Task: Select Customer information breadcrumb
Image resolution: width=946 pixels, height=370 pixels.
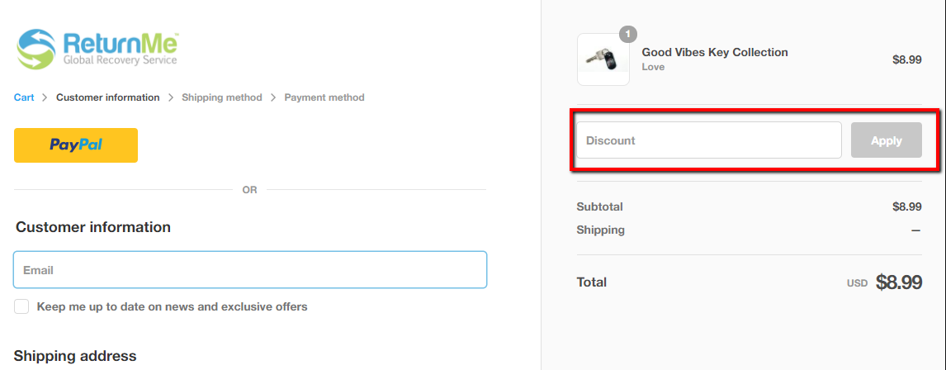Action: click(108, 97)
